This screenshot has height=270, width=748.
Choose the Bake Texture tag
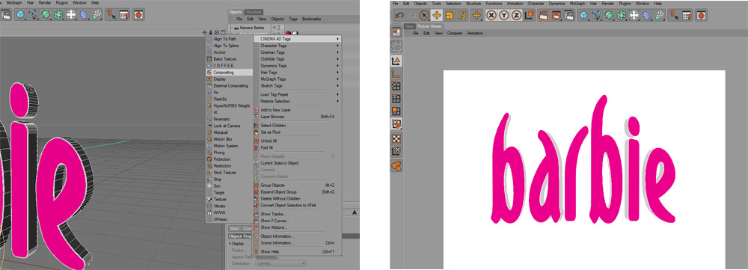pyautogui.click(x=230, y=58)
